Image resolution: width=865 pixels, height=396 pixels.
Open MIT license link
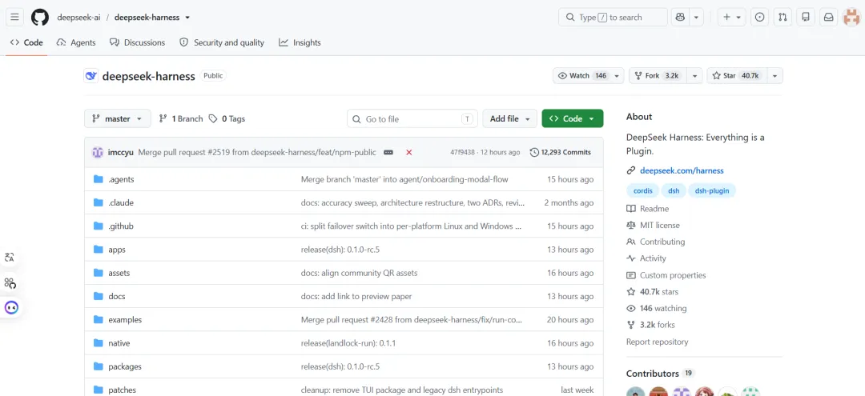click(x=654, y=226)
